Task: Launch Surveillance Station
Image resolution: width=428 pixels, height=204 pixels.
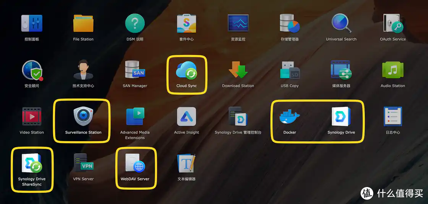Action: point(83,116)
